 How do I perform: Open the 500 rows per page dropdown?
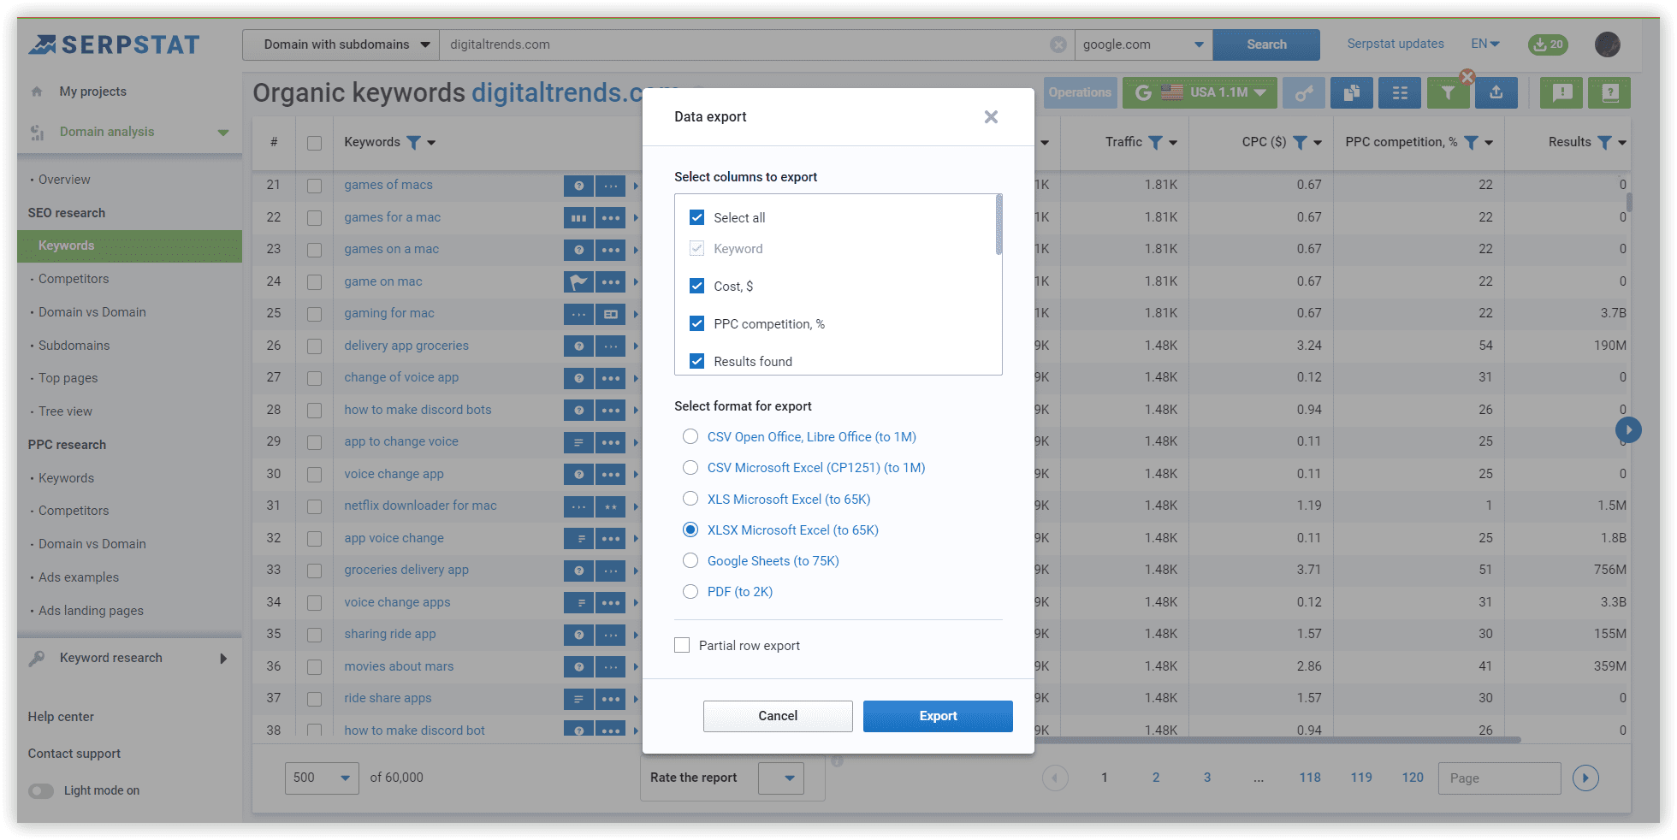[x=322, y=778]
